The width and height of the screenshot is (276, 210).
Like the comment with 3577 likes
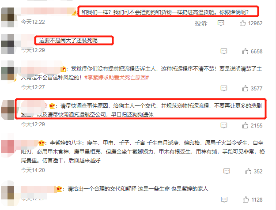pos(245,88)
